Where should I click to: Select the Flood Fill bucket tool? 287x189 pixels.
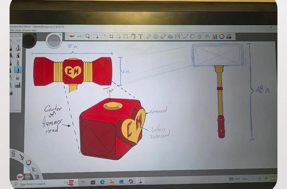pos(133,37)
